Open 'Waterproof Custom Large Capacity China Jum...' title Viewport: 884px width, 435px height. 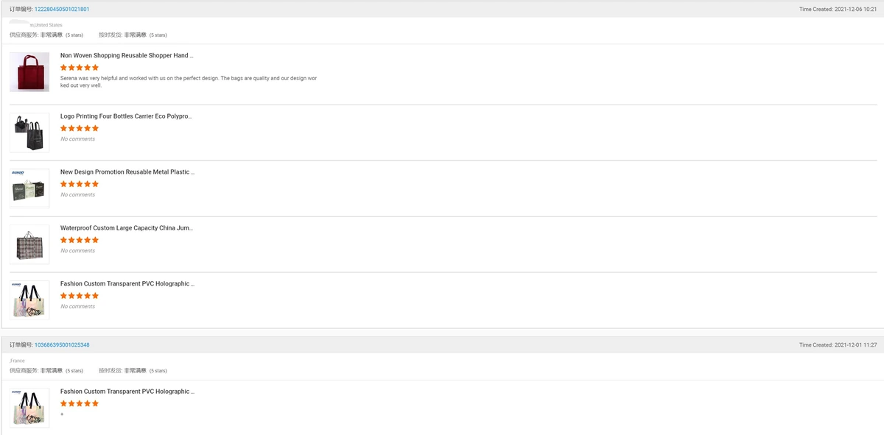(x=127, y=228)
